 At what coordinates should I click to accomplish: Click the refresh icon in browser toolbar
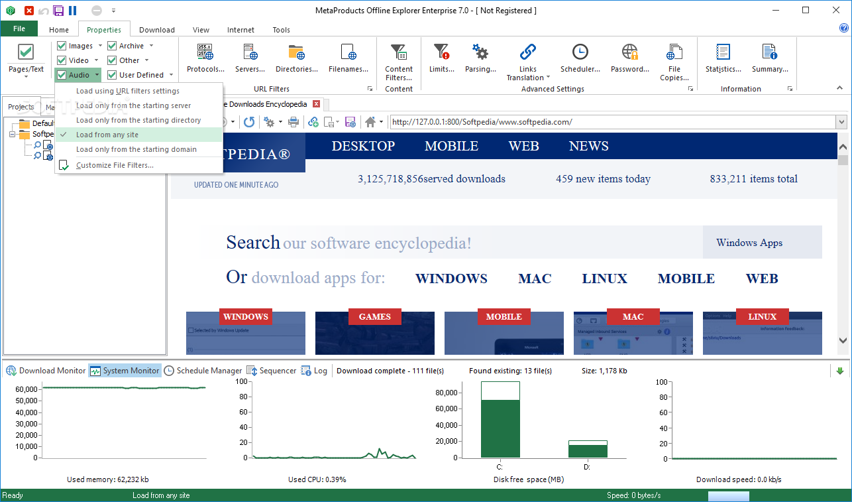coord(249,122)
